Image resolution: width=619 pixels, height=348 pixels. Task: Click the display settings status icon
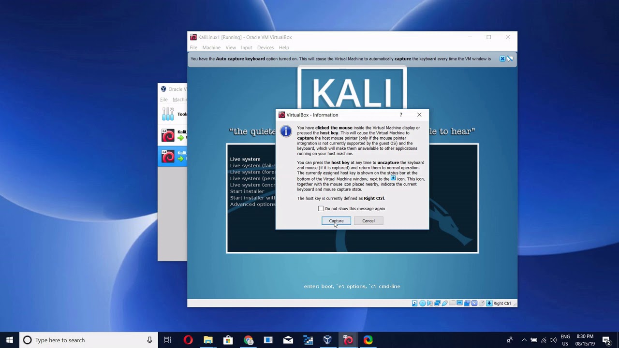(460, 303)
